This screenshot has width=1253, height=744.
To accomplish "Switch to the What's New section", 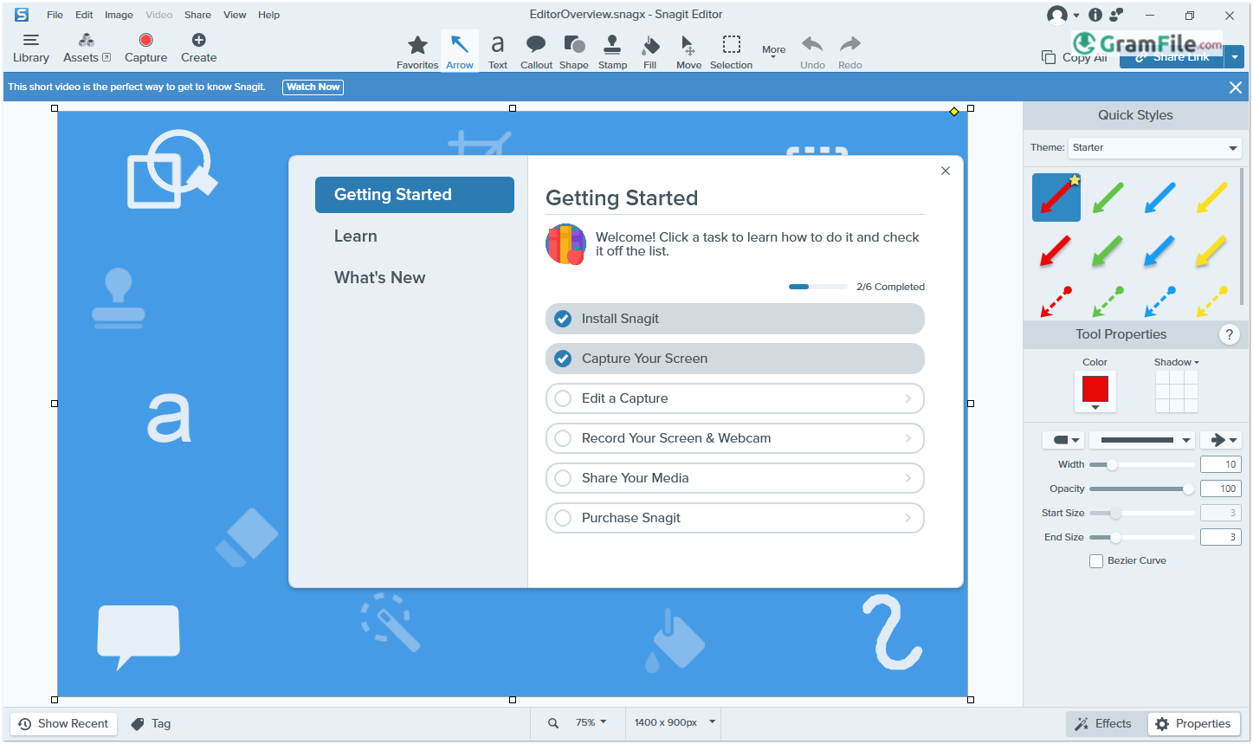I will coord(380,278).
